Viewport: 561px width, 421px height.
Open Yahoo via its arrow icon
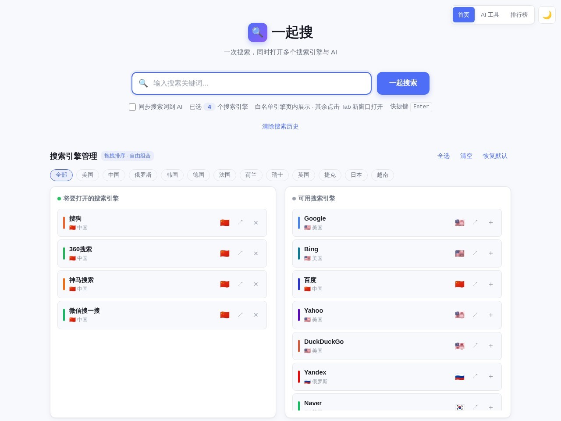point(475,315)
